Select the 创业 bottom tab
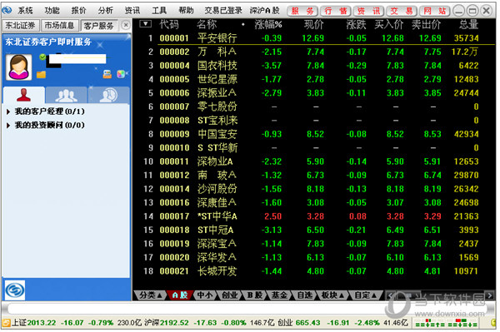The height and width of the screenshot is (332, 500). click(x=230, y=295)
